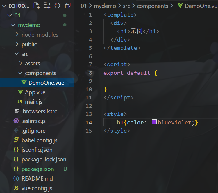Click the info icon beside README.md

[x=16, y=178]
